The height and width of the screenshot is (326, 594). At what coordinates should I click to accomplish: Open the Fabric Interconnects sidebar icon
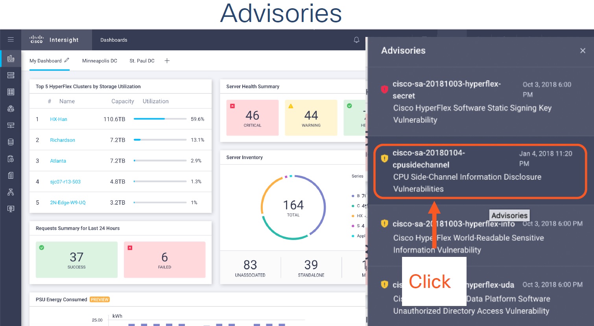tap(11, 125)
